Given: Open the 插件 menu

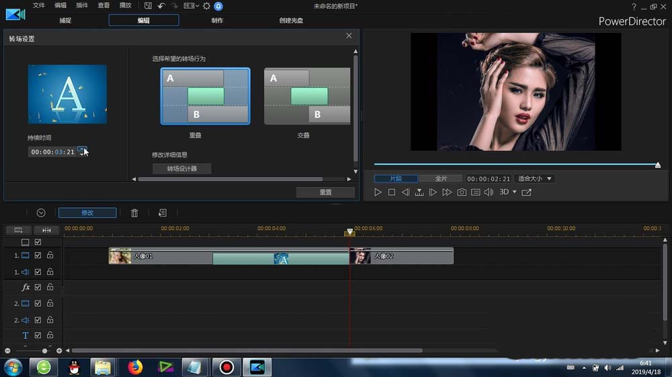Looking at the screenshot, I should (82, 5).
